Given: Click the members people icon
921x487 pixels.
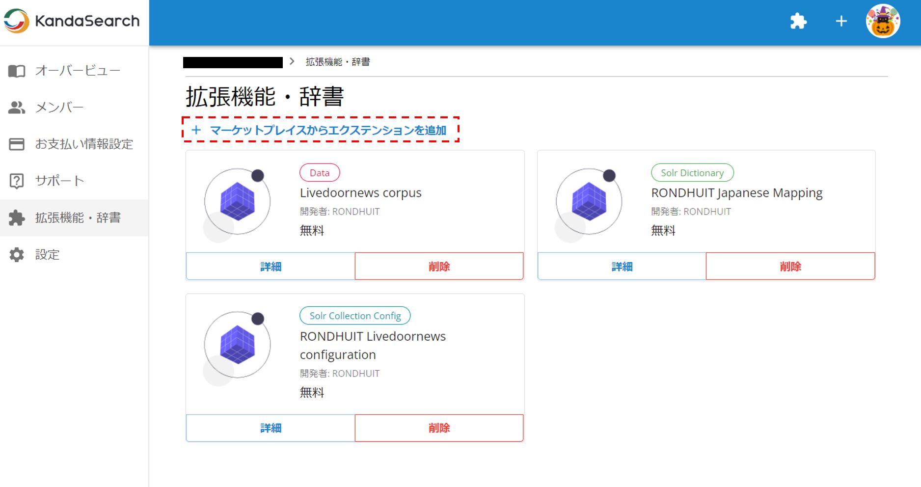Looking at the screenshot, I should (17, 108).
